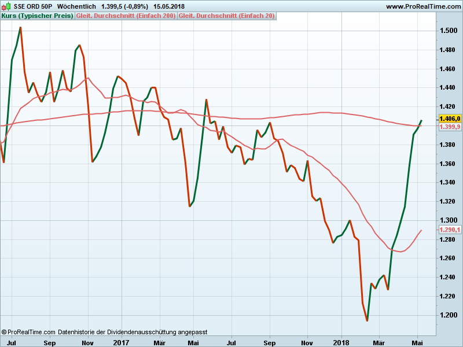
Task: Select the Kurs (Typischer Preis) legend tab
Action: [38, 16]
